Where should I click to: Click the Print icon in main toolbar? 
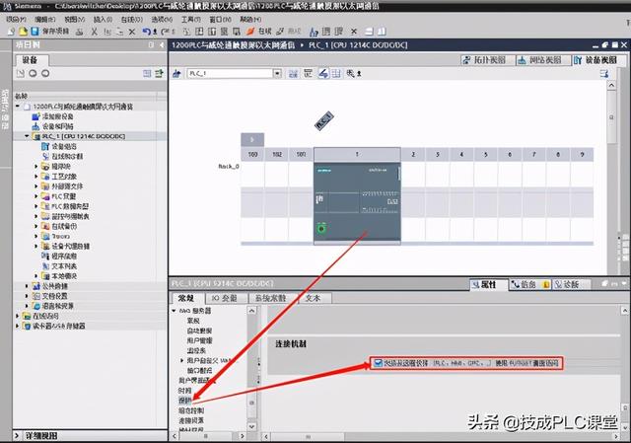tap(80, 32)
